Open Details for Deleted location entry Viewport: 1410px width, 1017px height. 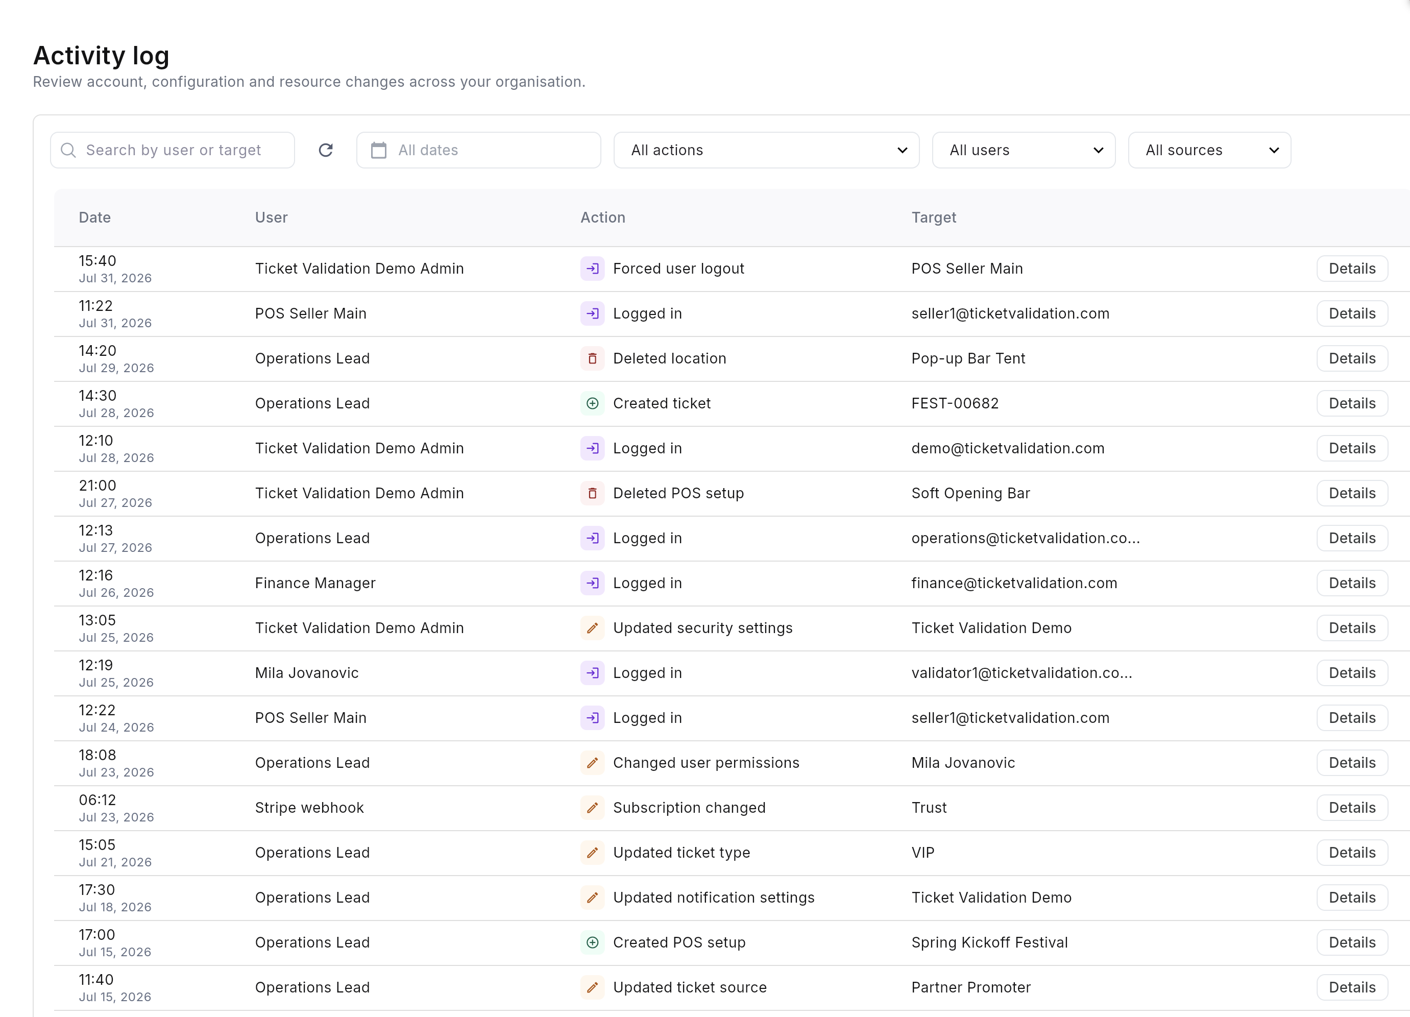pos(1352,359)
